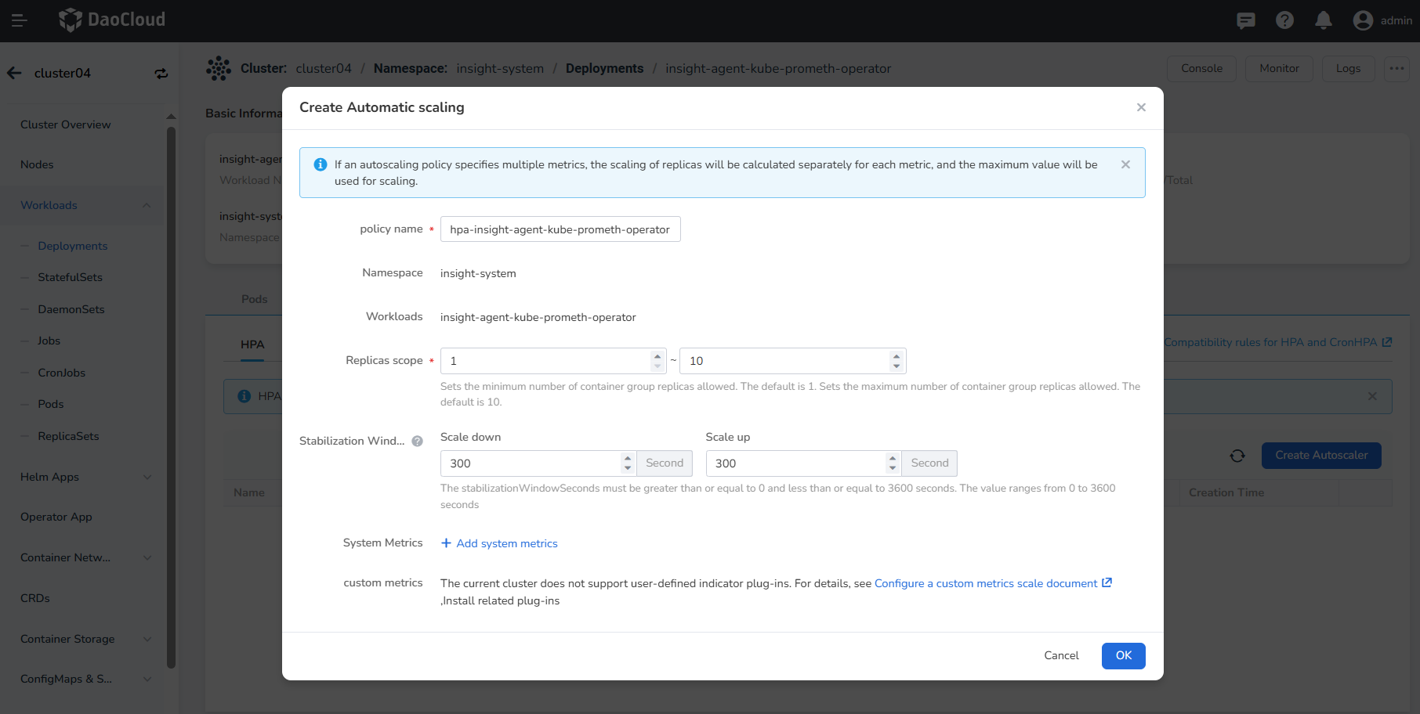Click the hamburger menu icon

(x=20, y=20)
